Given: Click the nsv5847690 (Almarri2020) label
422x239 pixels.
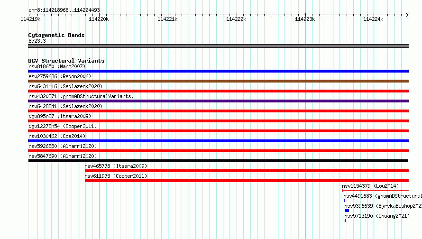Looking at the screenshot, I should pos(63,156).
